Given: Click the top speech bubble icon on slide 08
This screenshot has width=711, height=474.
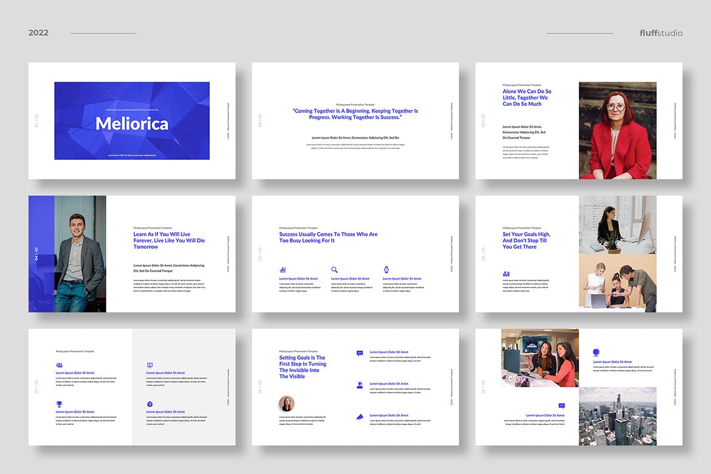Looking at the screenshot, I should 360,353.
